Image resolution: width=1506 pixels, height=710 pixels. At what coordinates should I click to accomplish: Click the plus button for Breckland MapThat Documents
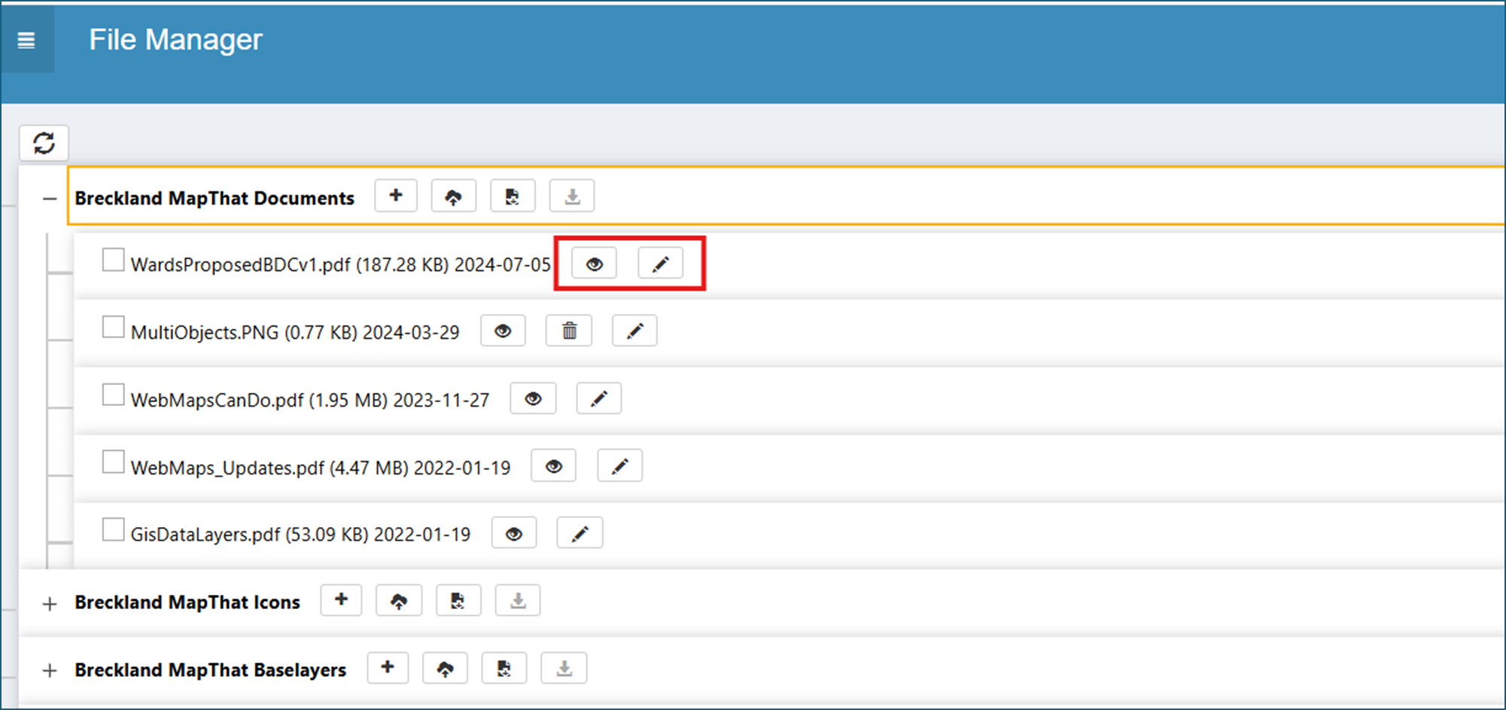[x=396, y=197]
